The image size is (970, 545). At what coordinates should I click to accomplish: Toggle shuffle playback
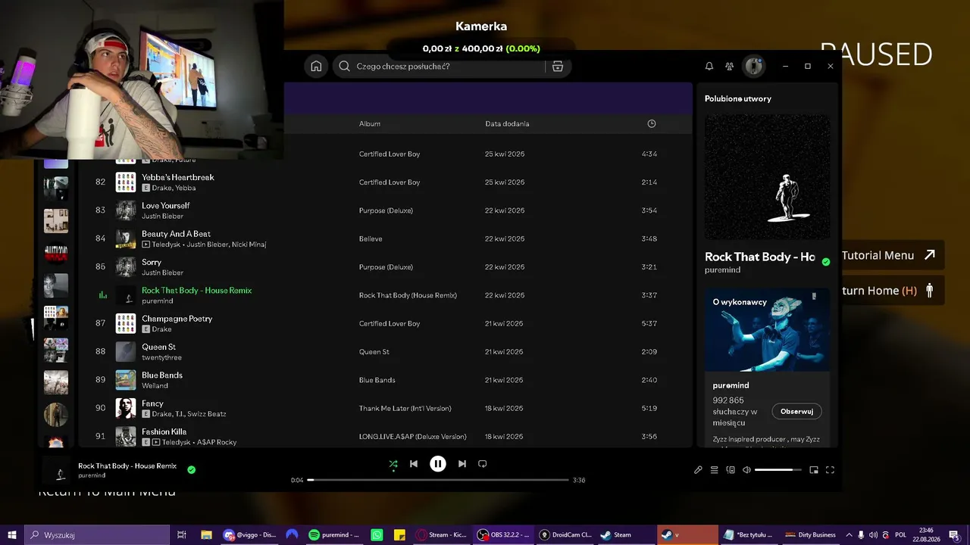click(393, 464)
